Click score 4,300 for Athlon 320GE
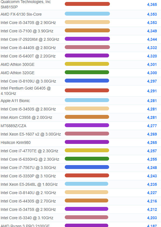The image size is (161, 227). click(152, 73)
